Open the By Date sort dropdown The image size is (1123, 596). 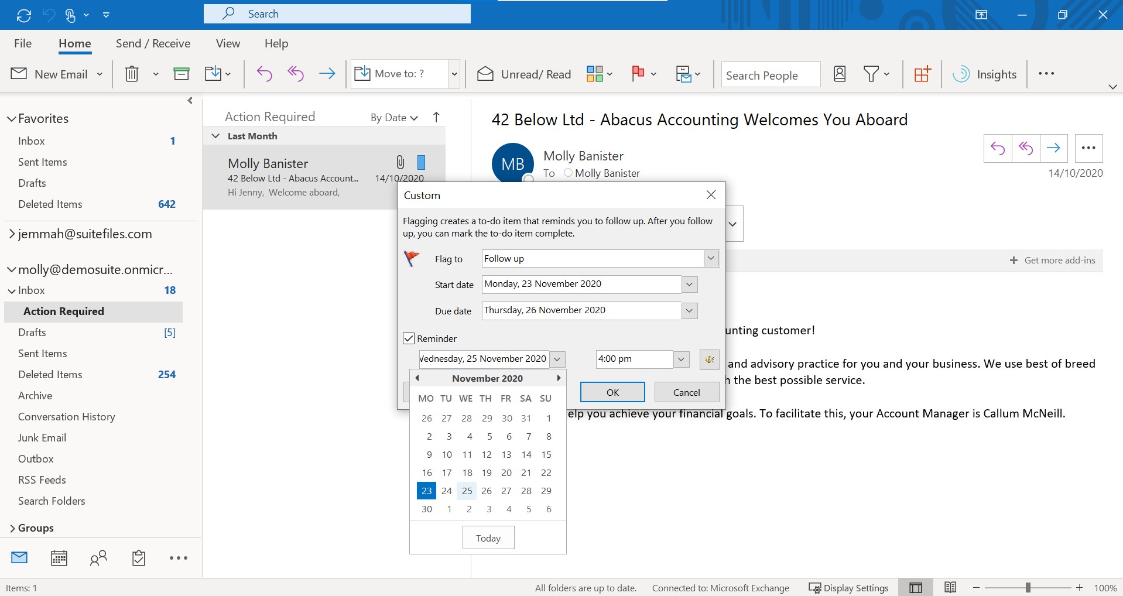(394, 118)
